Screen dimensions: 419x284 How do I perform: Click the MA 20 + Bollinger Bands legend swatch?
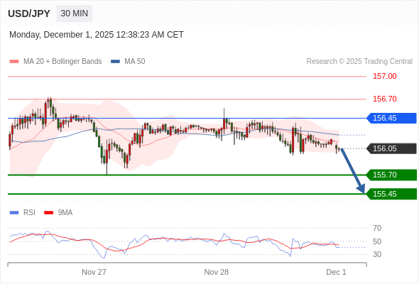[14, 62]
